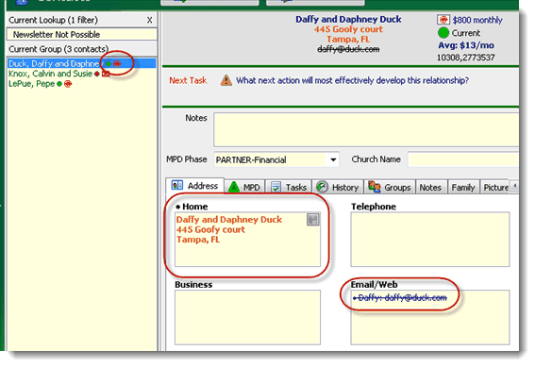535x367 pixels.
Task: Click green status dot beside LePue, Pepe
Action: click(x=59, y=84)
